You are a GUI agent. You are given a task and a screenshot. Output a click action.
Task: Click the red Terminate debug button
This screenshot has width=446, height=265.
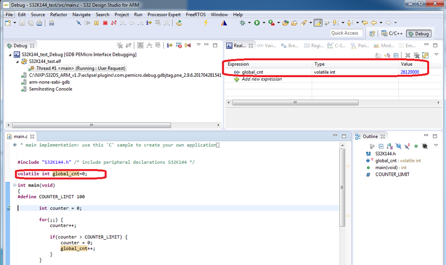click(105, 23)
